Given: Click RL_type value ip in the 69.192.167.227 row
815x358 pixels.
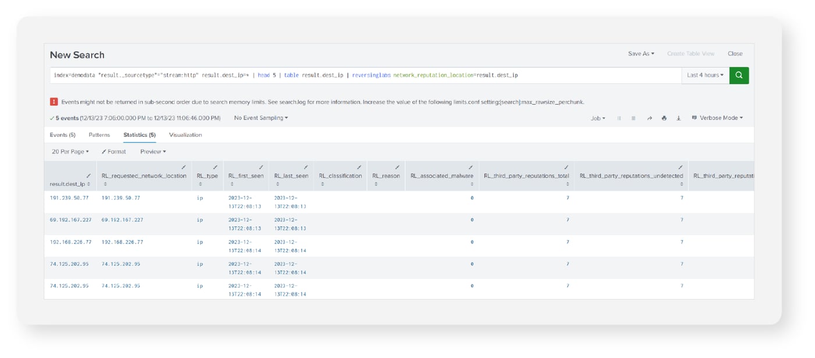Looking at the screenshot, I should (200, 220).
